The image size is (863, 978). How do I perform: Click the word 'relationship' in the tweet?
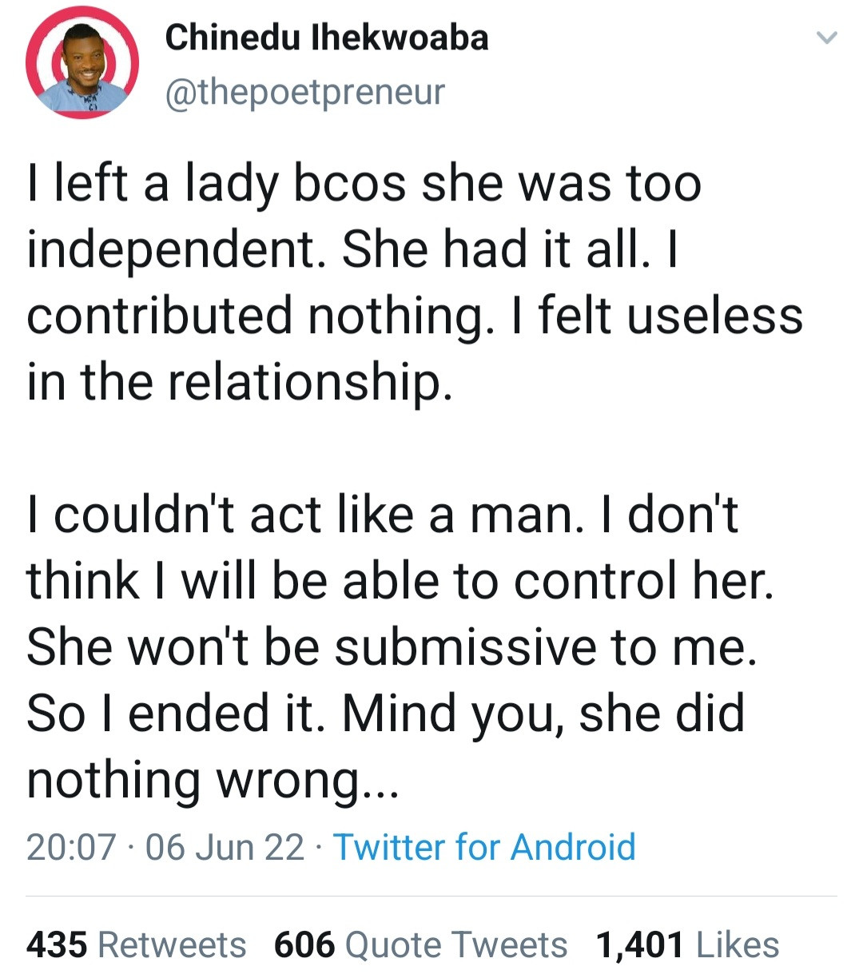(x=304, y=382)
